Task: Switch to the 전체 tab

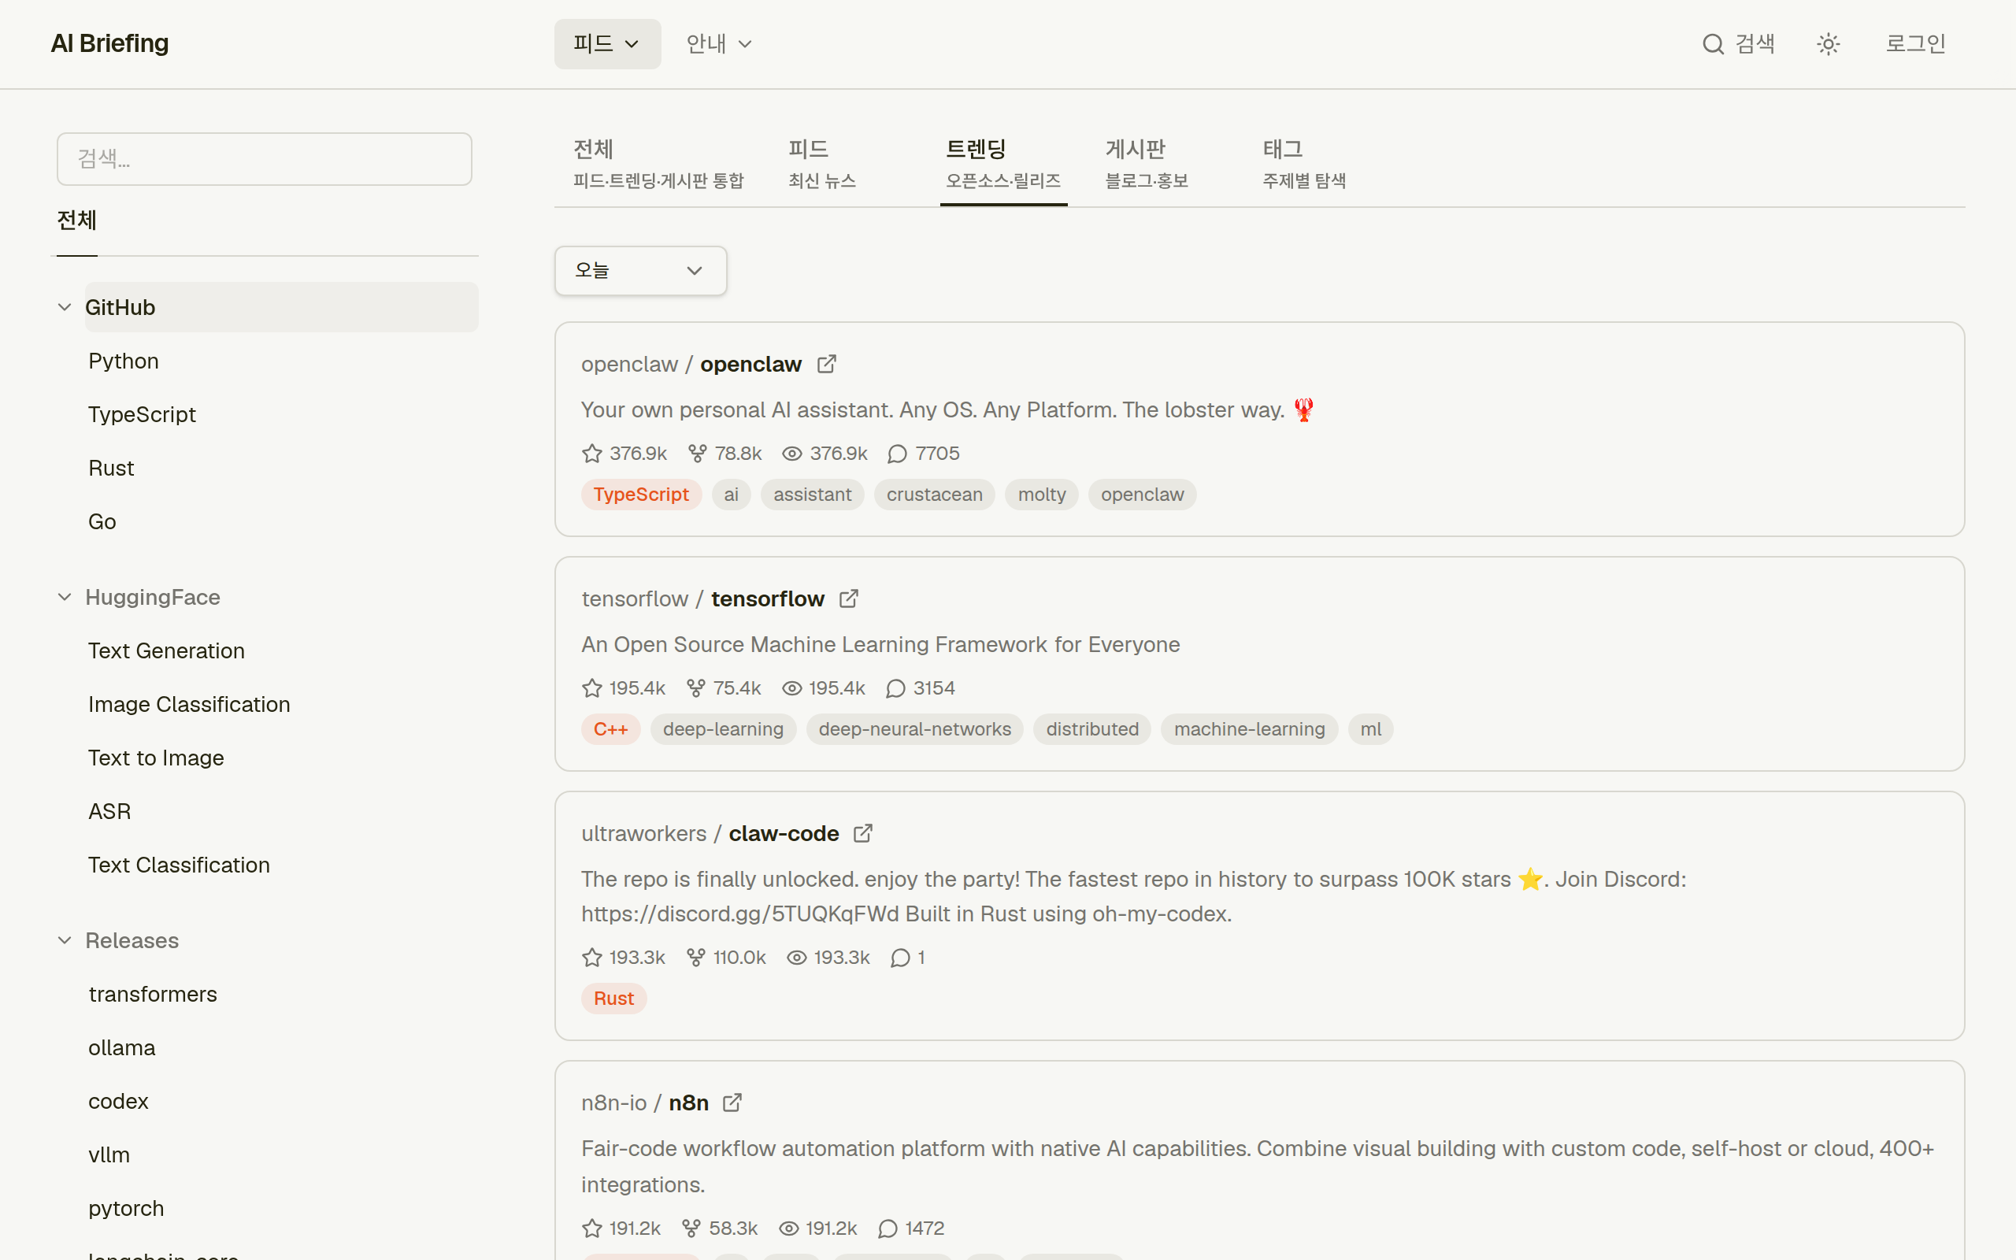Action: click(658, 164)
